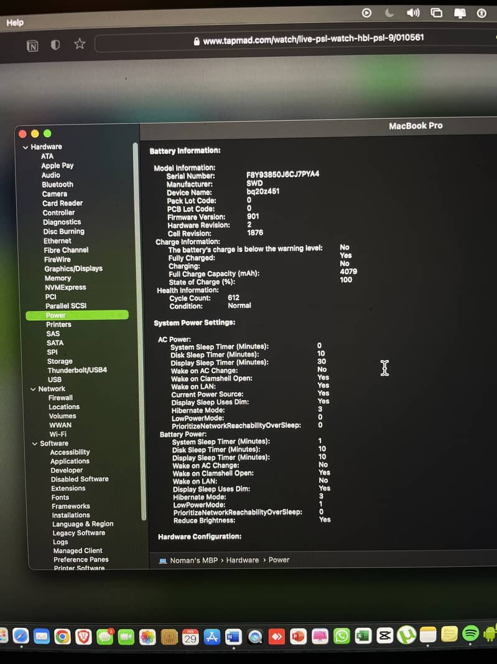Click the Notion extension icon in toolbar
497x664 pixels.
[32, 45]
